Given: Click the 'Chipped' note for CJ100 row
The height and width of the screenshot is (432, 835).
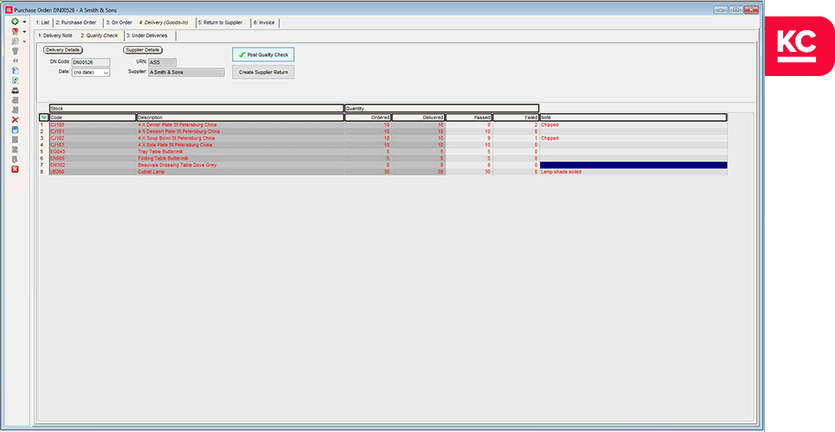Looking at the screenshot, I should 549,125.
